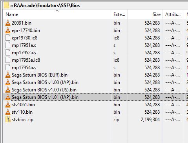Sort files by the Size column header
Image resolution: width=188 pixels, height=143 pixels.
click(157, 14)
